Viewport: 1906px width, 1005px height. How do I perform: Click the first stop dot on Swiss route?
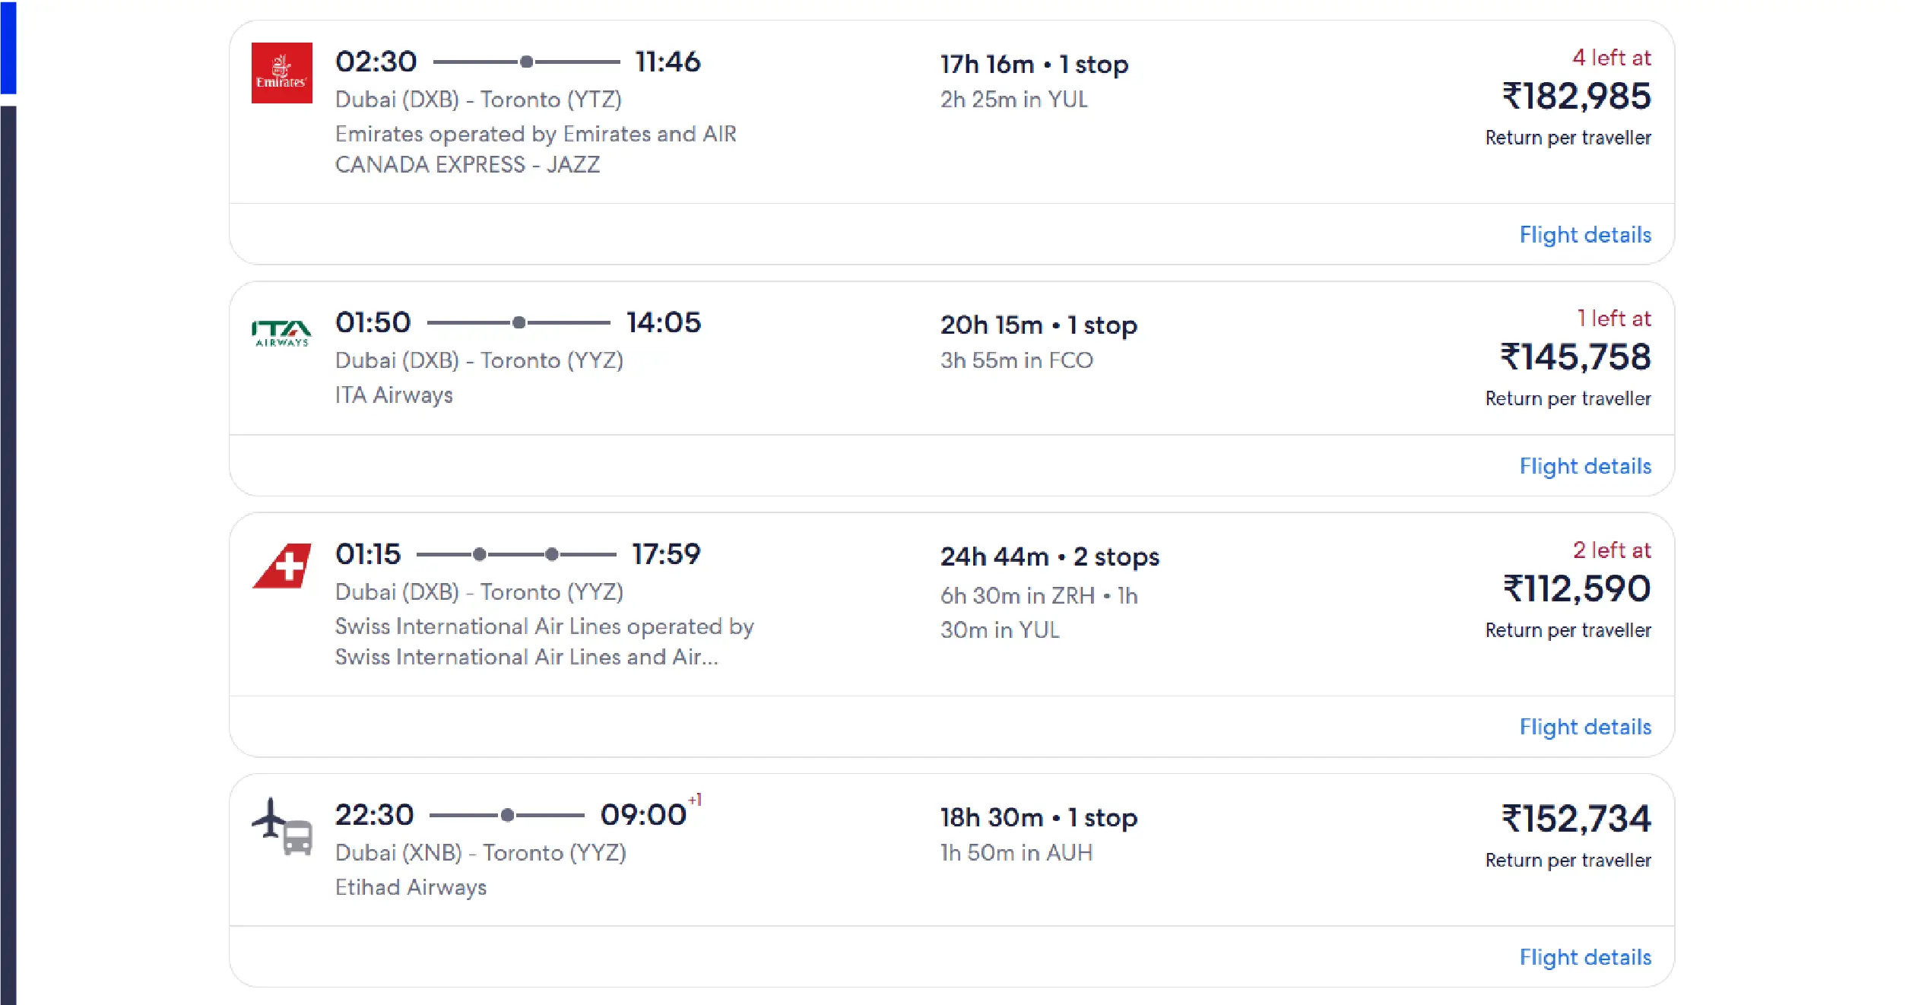(x=480, y=555)
